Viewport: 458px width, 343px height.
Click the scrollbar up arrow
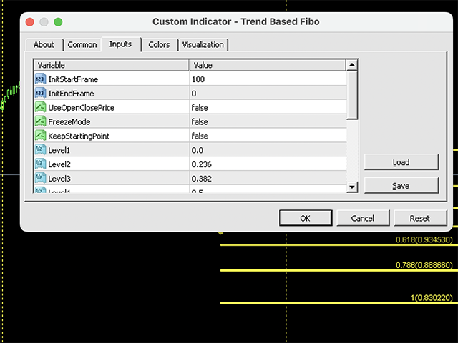coord(351,66)
